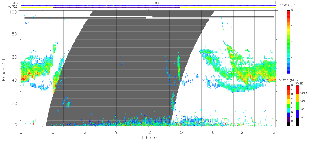The image size is (310, 143).
Task: Click the NOISE legend title
Action: point(299,83)
